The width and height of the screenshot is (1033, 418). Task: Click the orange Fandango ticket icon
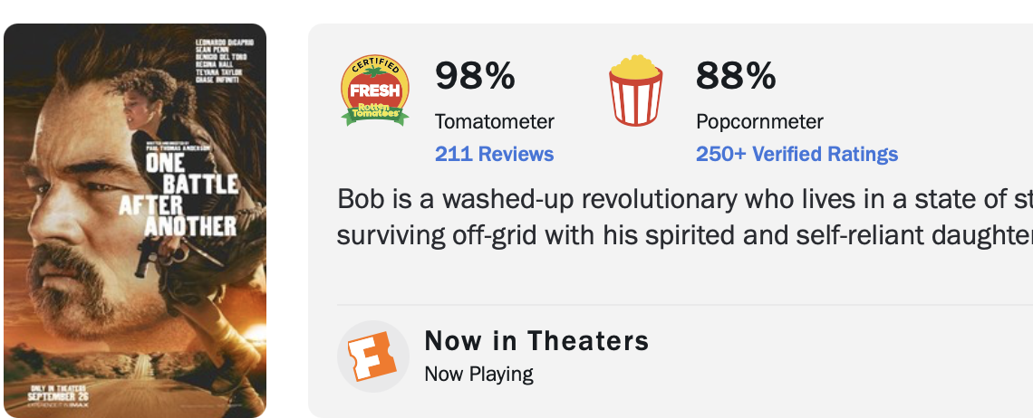[373, 356]
